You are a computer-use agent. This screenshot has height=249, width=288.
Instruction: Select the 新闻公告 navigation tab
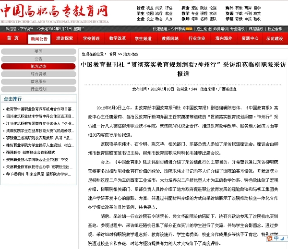point(38,39)
